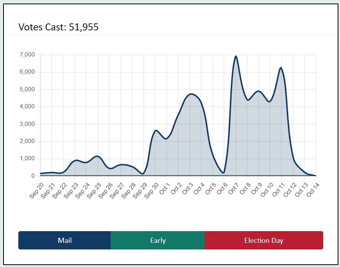Click the Sep 20 x-axis label
340x267 pixels.
click(x=36, y=191)
